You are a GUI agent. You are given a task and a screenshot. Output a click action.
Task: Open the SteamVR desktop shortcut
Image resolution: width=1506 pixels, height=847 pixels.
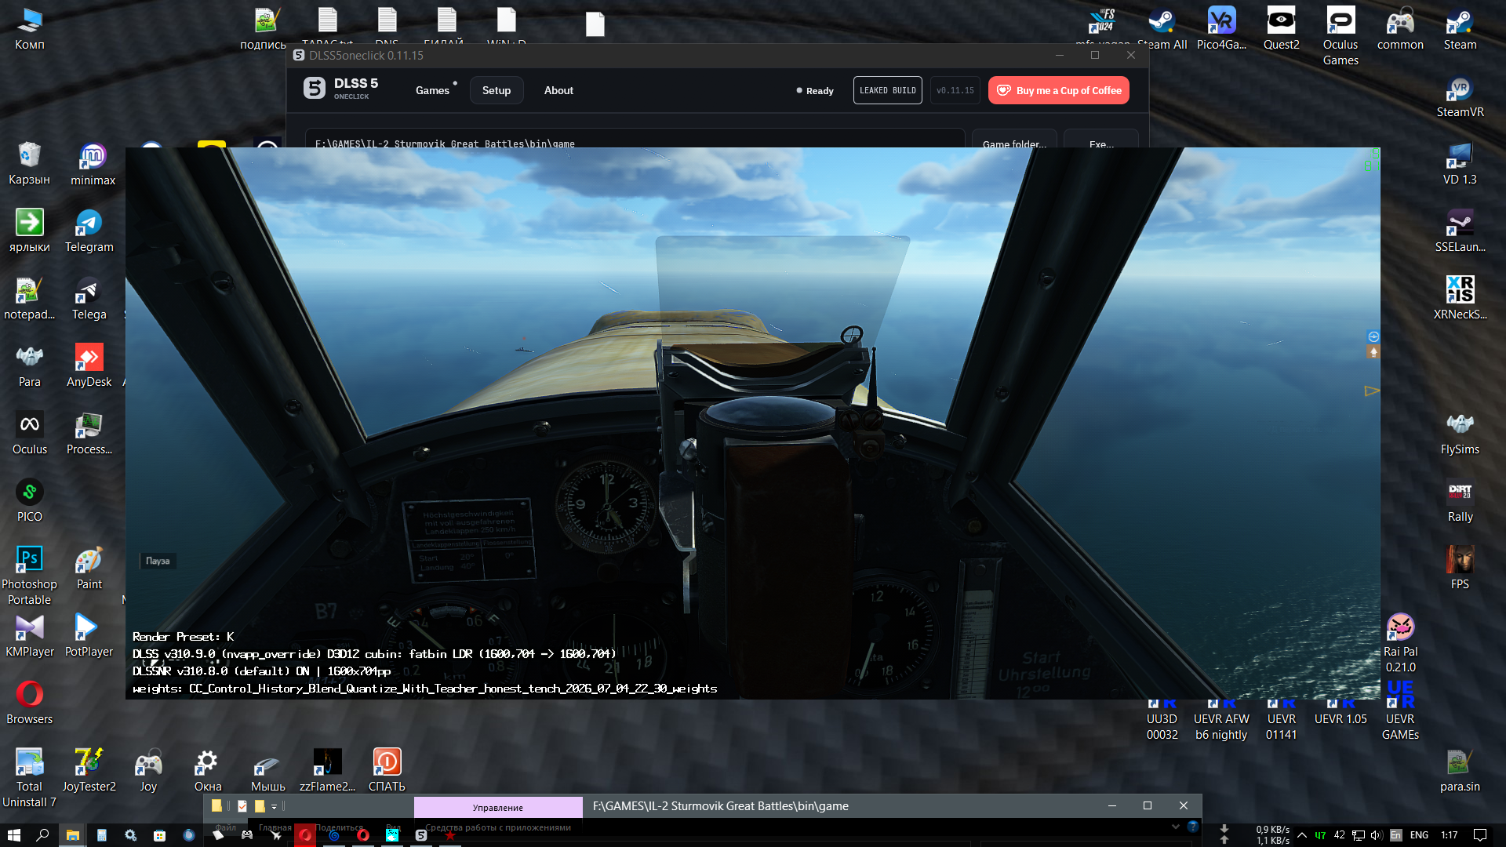[1460, 96]
